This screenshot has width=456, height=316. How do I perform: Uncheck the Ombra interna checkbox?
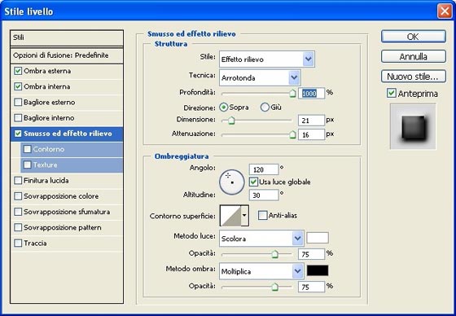pos(18,86)
